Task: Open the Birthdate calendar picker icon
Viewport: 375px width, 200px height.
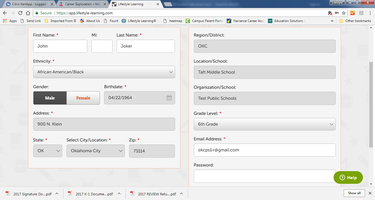Action: coord(169,98)
